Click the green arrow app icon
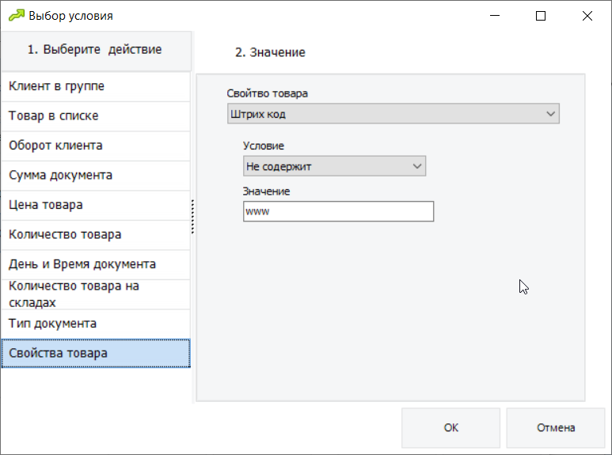This screenshot has height=455, width=612. (x=17, y=16)
